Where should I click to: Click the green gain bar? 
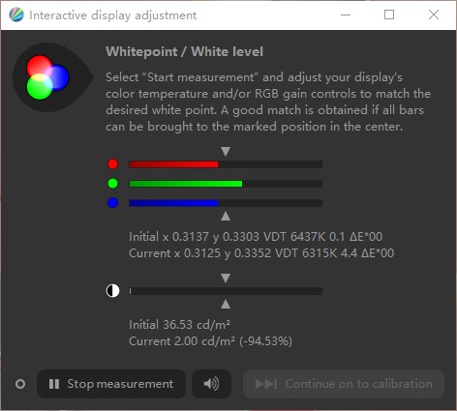226,184
